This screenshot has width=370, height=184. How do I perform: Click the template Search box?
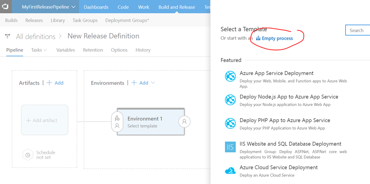[x=358, y=30]
